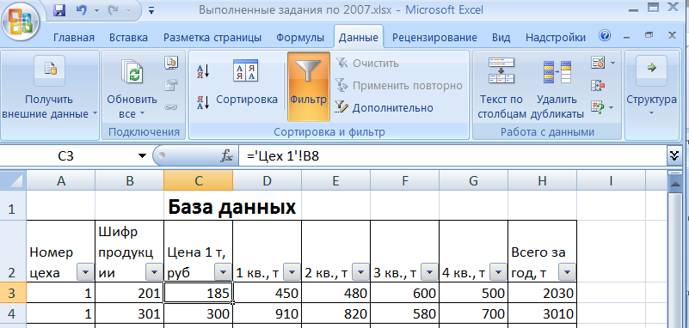The image size is (689, 328).
Task: Select the cell with value 185
Action: (x=198, y=293)
